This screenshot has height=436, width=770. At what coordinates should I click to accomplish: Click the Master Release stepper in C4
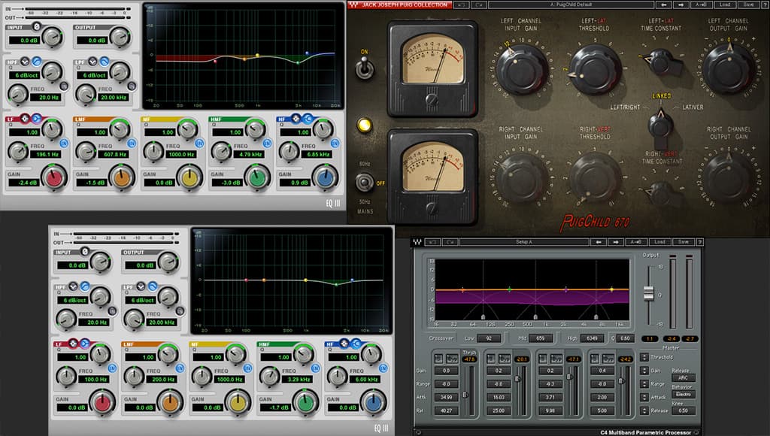(x=644, y=410)
